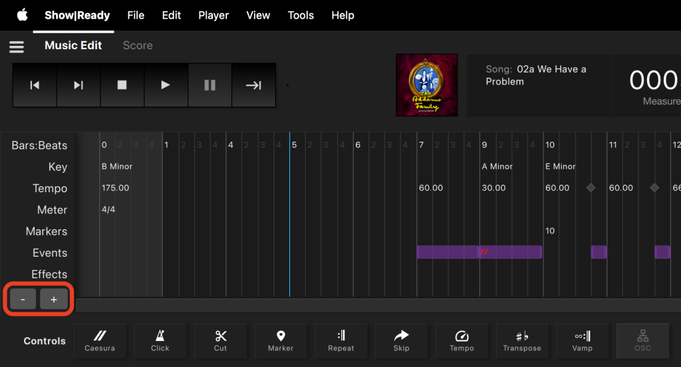Select the Transpose control
681x367 pixels.
pos(522,340)
